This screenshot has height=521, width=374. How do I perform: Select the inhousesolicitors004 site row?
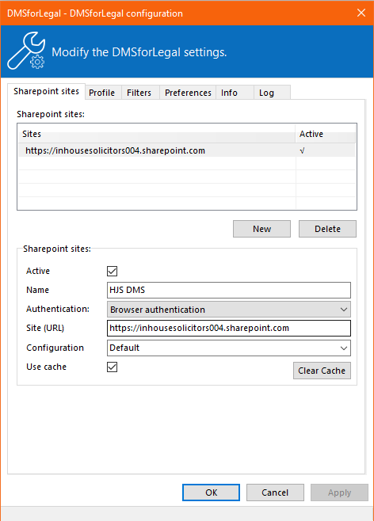coord(187,150)
